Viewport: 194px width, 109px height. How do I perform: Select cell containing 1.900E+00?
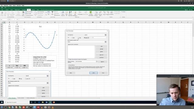(9, 68)
